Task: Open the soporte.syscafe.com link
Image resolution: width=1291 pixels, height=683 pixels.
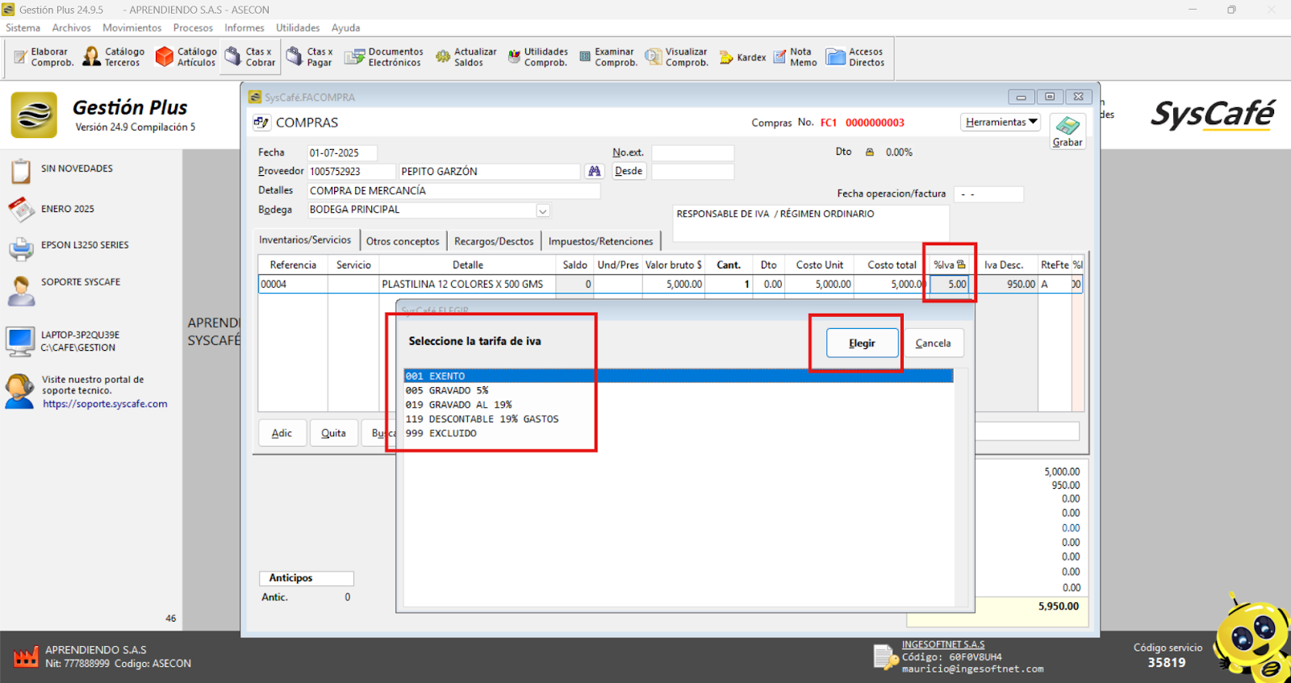Action: [105, 404]
